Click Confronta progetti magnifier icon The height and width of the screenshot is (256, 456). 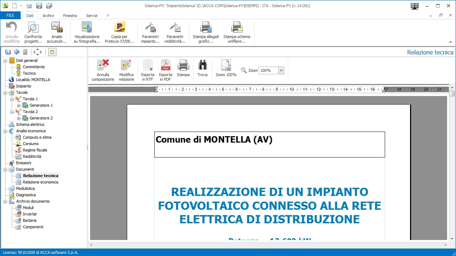click(33, 27)
